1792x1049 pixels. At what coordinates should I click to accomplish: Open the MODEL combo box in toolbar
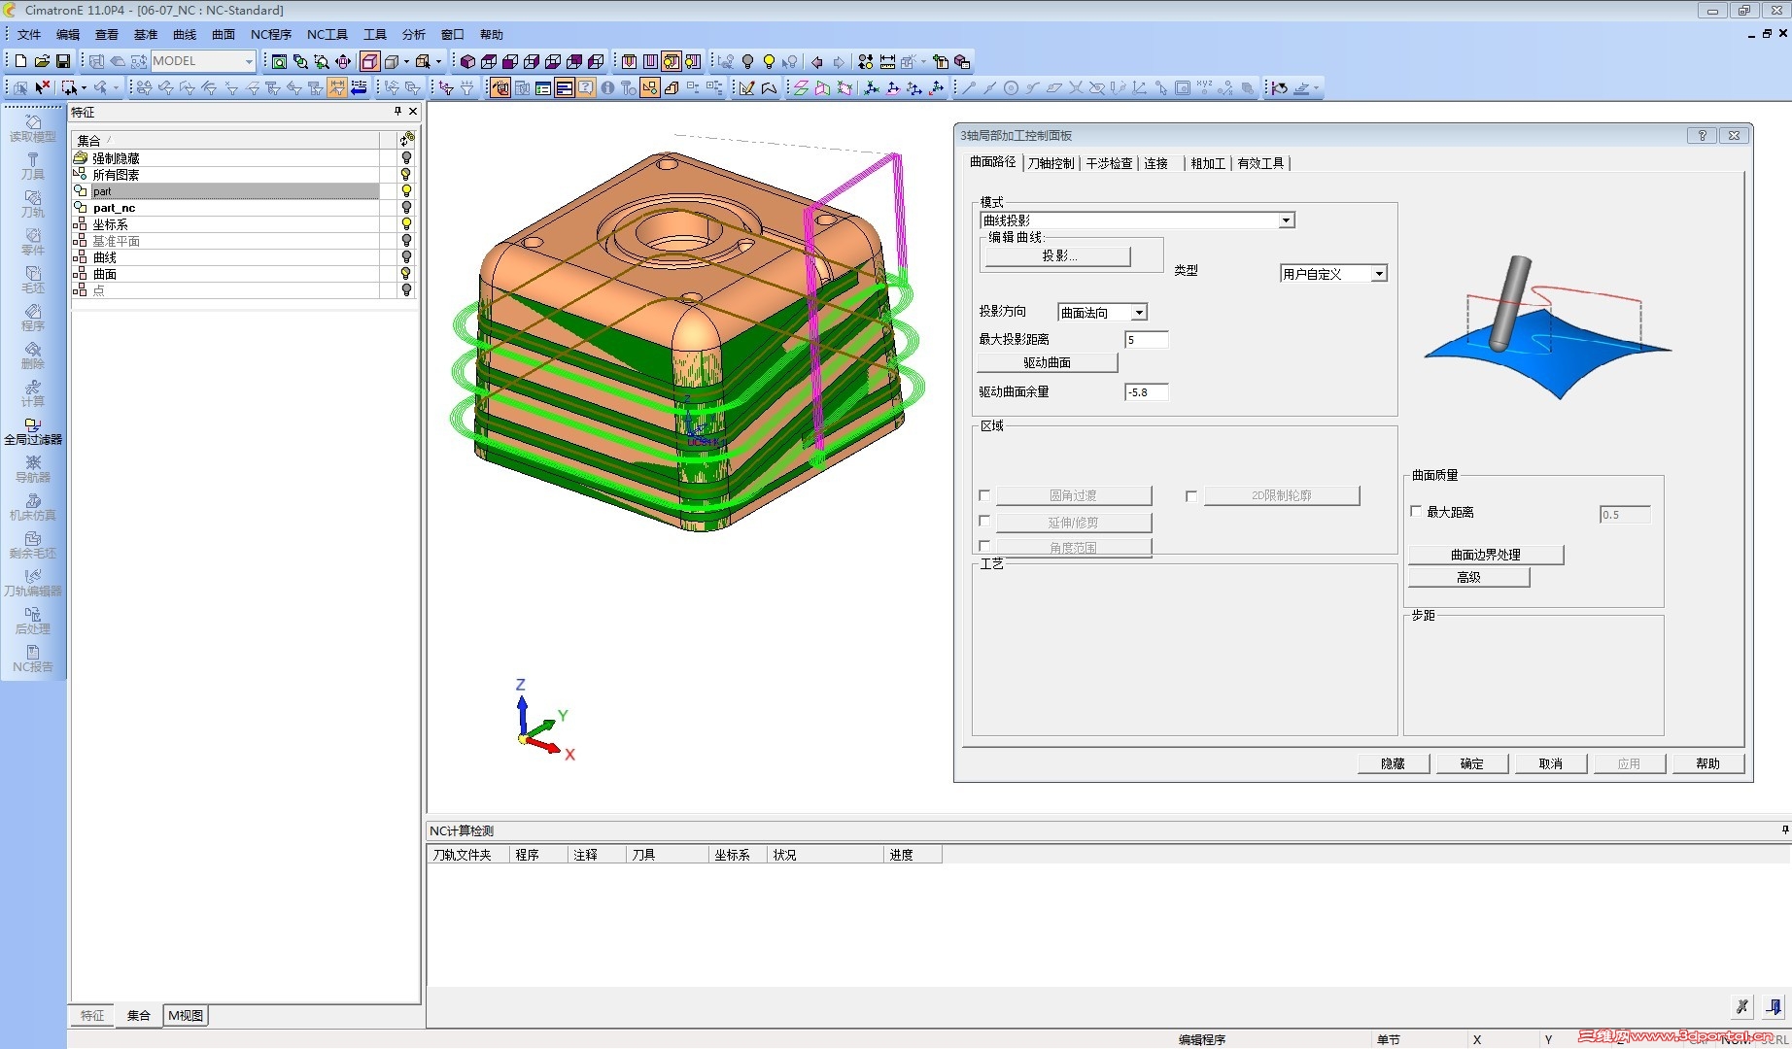click(x=202, y=61)
